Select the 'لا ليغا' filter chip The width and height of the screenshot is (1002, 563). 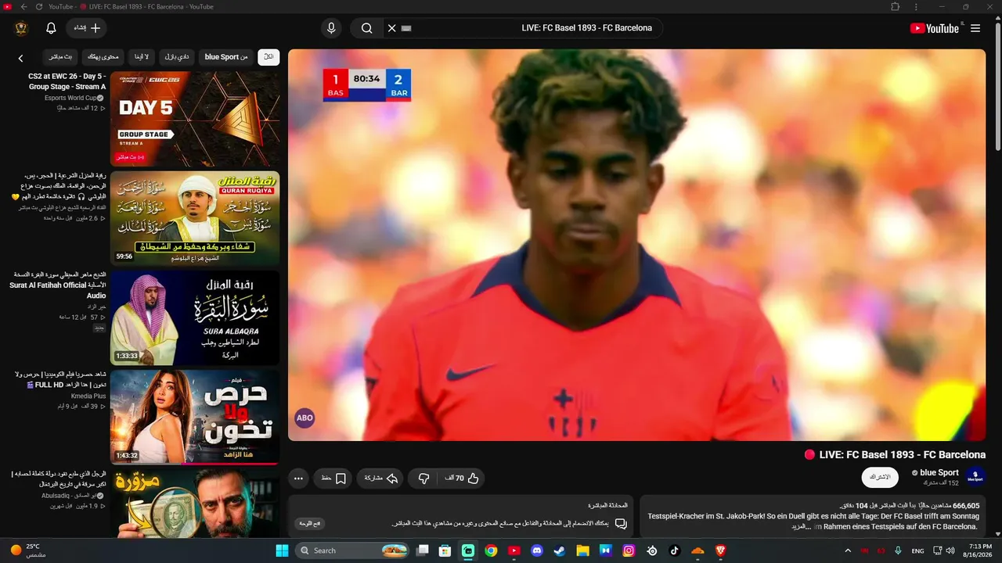click(142, 57)
